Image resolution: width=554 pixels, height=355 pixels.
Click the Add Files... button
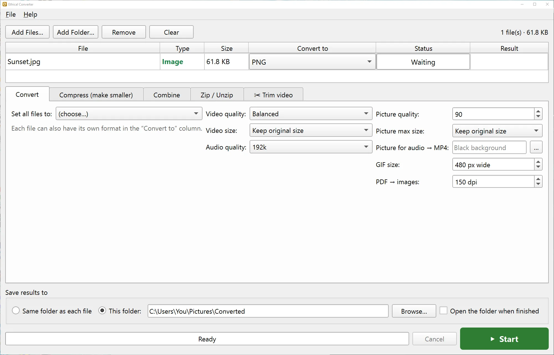(27, 32)
